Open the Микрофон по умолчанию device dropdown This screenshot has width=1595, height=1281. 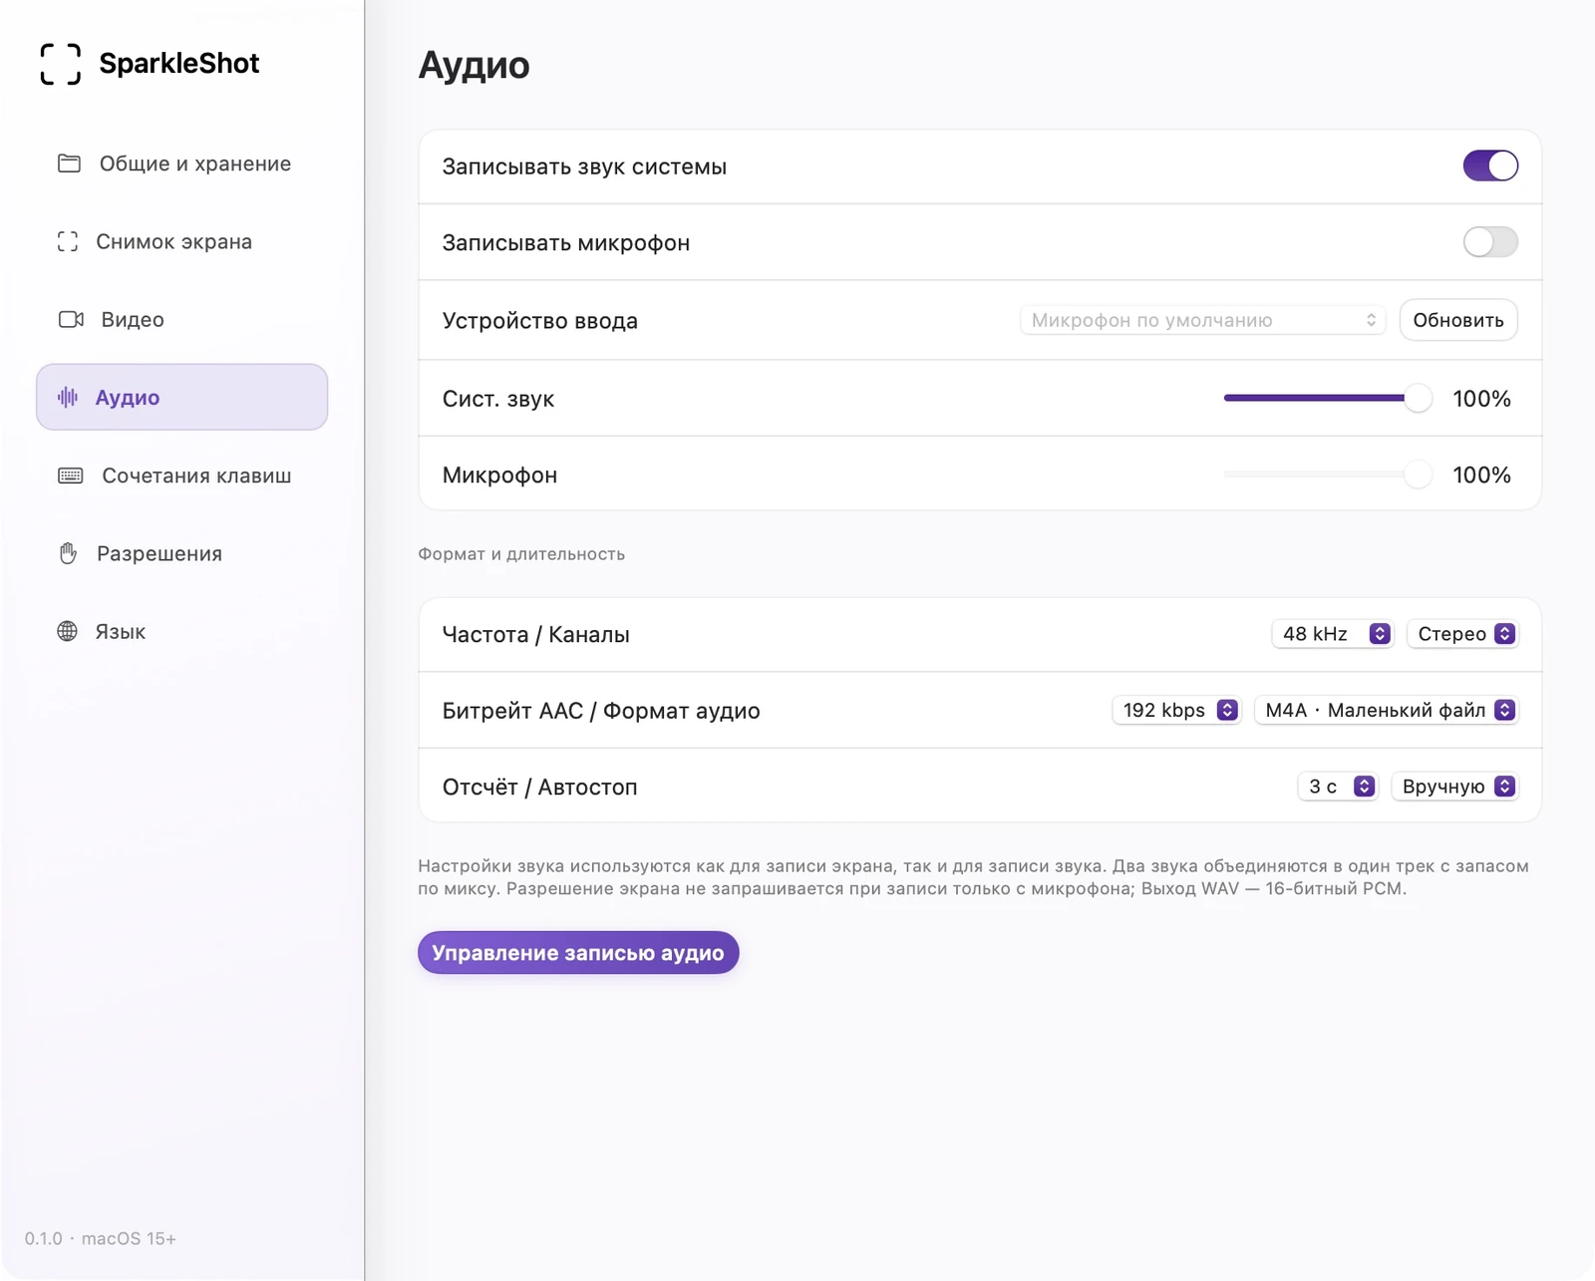1202,320
